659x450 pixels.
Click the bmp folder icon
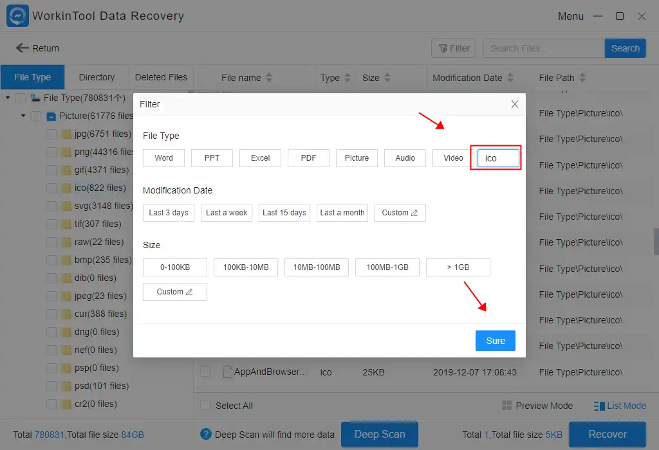66,260
